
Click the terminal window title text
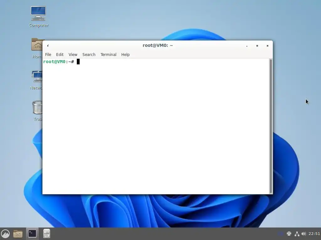tap(158, 45)
